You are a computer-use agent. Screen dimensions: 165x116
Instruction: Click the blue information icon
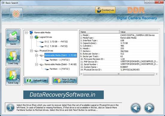click(x=10, y=108)
